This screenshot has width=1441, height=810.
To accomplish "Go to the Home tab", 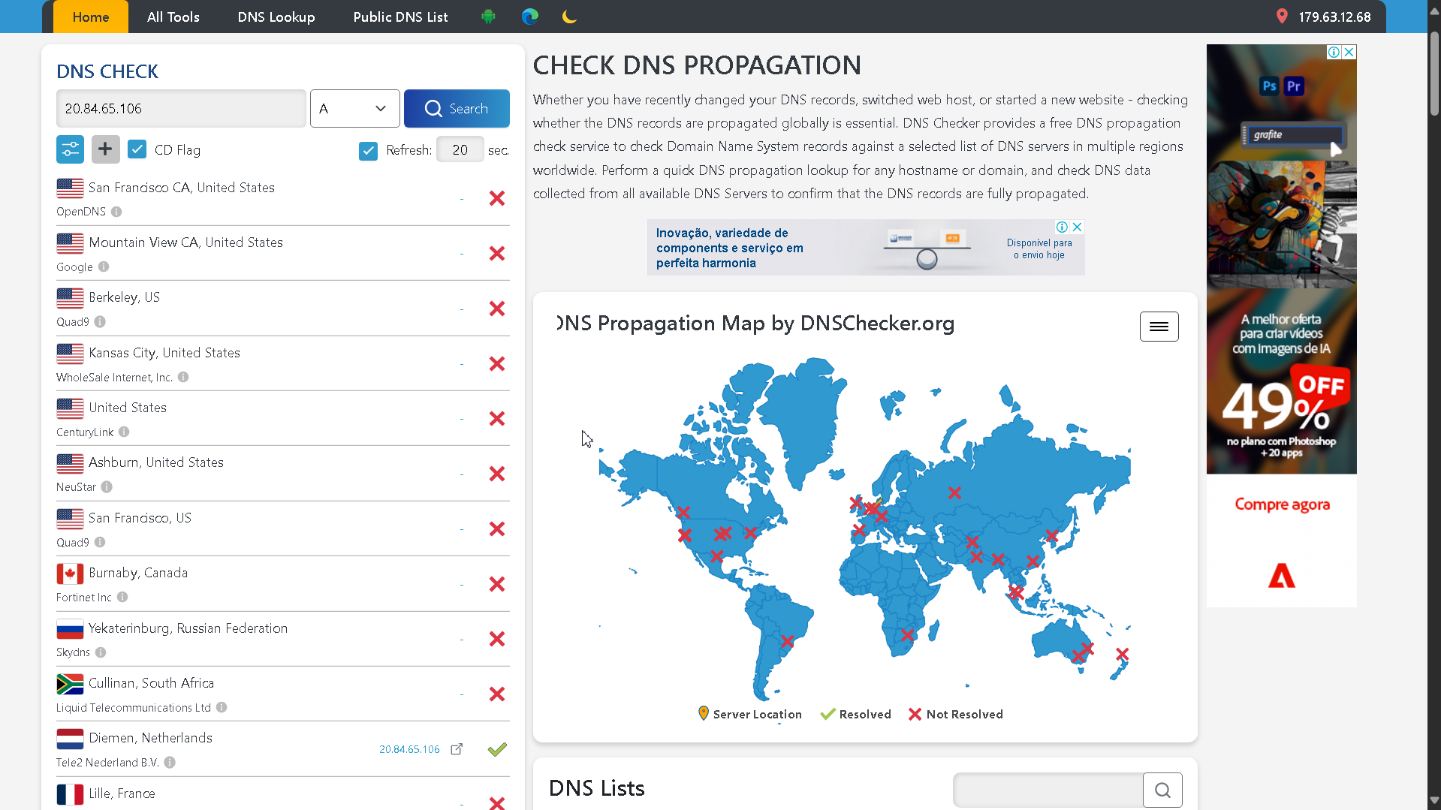I will [91, 17].
